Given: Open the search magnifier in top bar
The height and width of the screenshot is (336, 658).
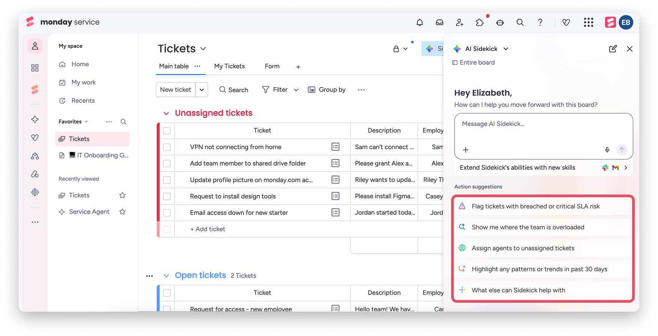Looking at the screenshot, I should [520, 22].
